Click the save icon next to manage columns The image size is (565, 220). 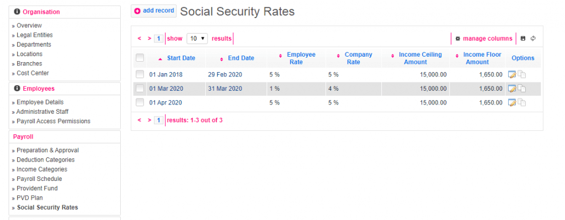[x=523, y=38]
